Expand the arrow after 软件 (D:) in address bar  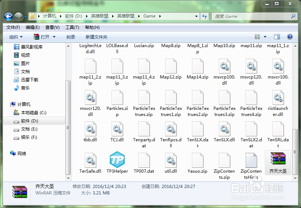(x=87, y=16)
